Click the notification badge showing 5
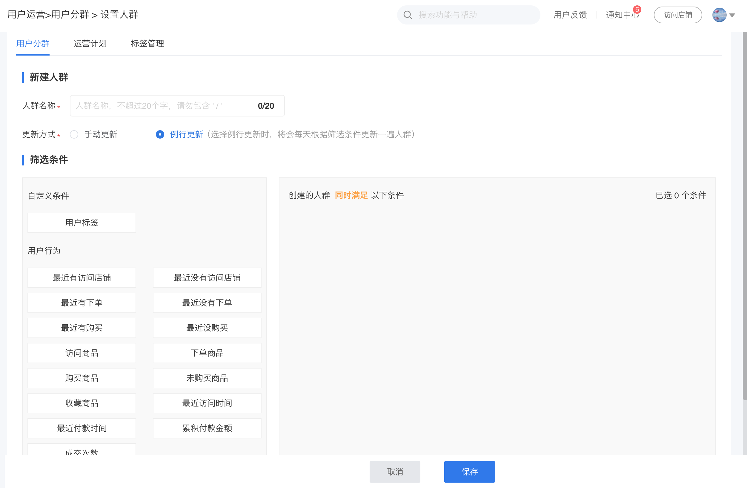Viewport: 747px width, 488px height. 637,10
